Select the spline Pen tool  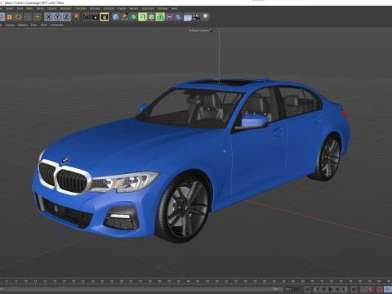pyautogui.click(x=125, y=17)
